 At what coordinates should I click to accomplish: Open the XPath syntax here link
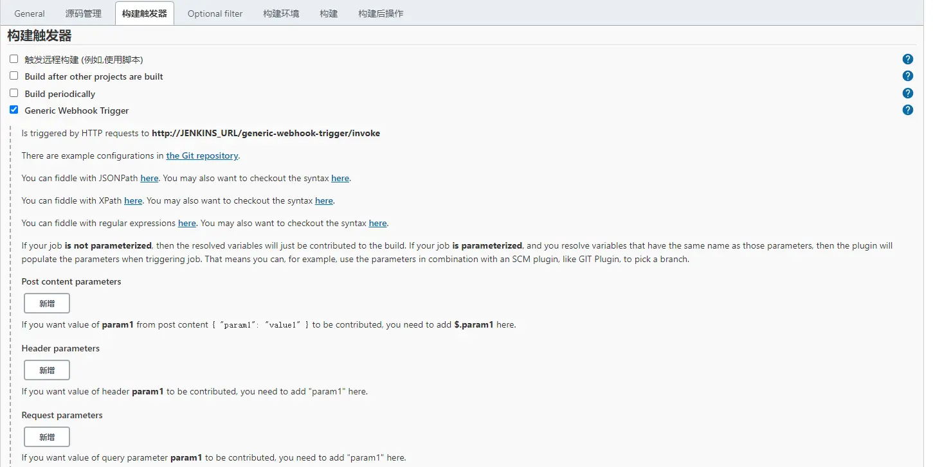pyautogui.click(x=324, y=201)
